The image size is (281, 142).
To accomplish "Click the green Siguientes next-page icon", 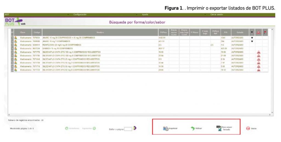I will (x=94, y=128).
